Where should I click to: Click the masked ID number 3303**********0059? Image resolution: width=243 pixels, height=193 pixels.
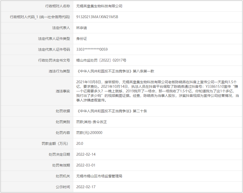(x=92, y=49)
